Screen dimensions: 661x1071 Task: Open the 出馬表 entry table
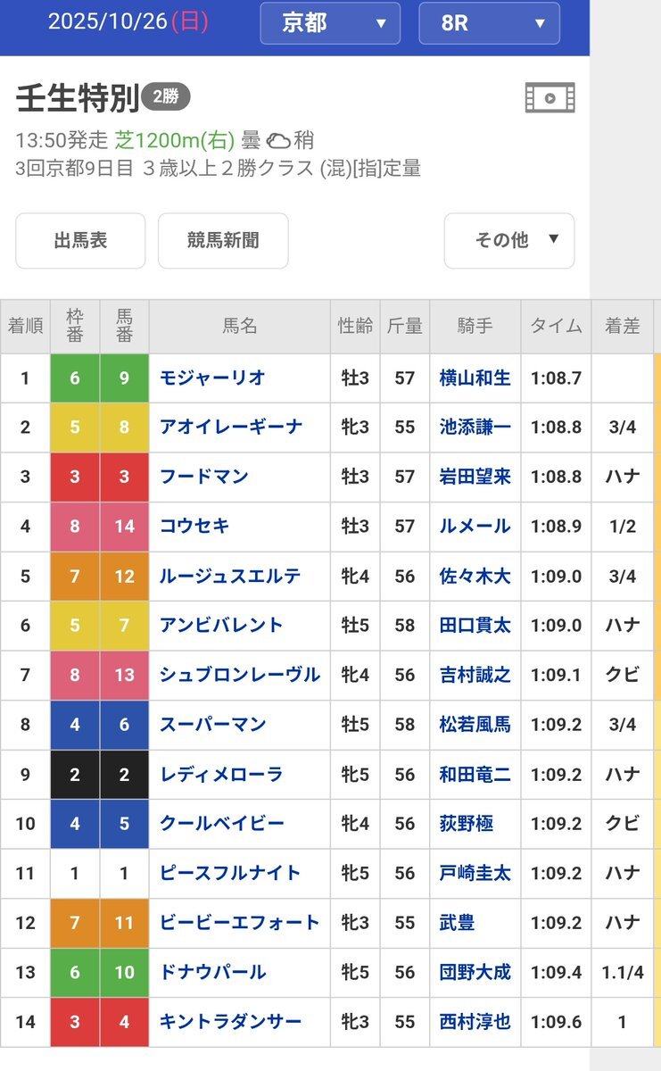80,240
